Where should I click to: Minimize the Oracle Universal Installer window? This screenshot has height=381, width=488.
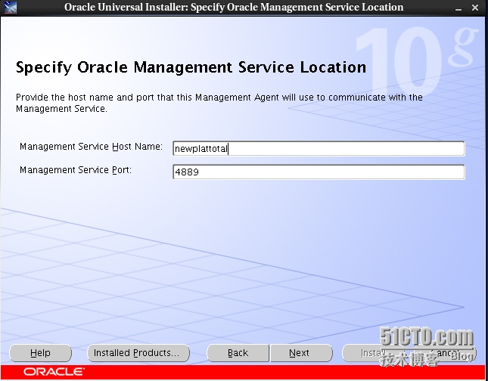[x=458, y=8]
